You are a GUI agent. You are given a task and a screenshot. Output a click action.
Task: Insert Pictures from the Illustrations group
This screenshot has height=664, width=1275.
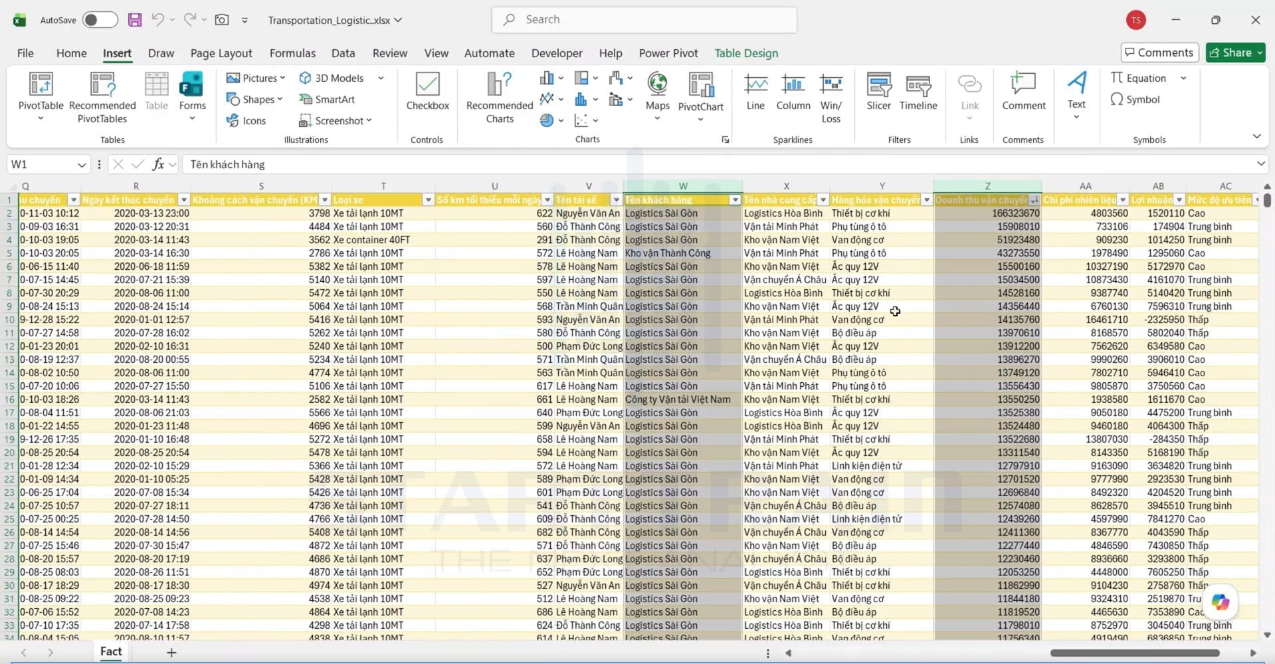click(256, 78)
